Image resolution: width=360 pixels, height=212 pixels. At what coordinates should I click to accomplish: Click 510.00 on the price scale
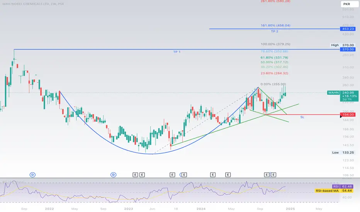click(x=348, y=17)
